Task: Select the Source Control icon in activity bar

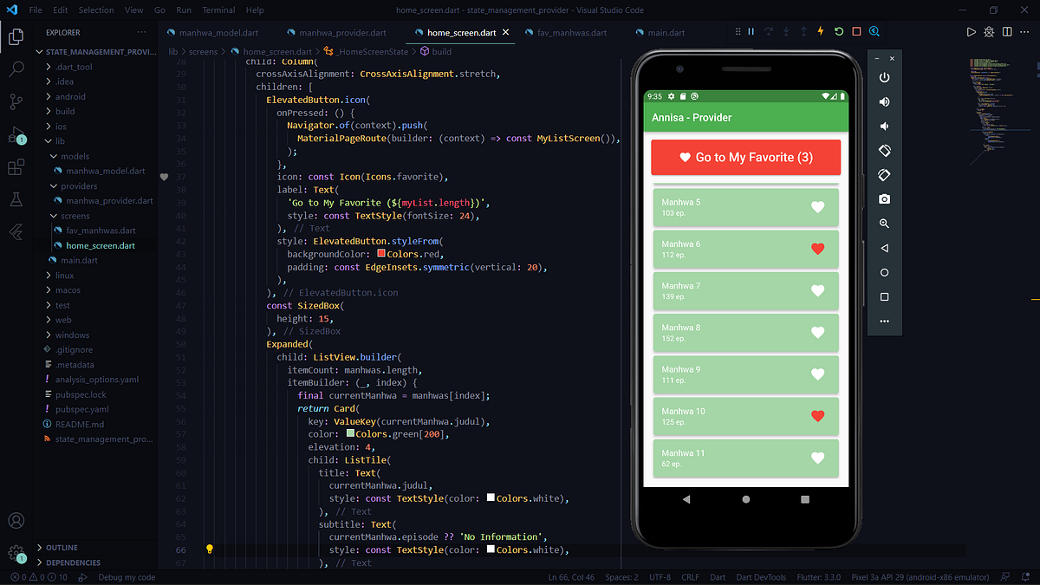Action: (16, 101)
